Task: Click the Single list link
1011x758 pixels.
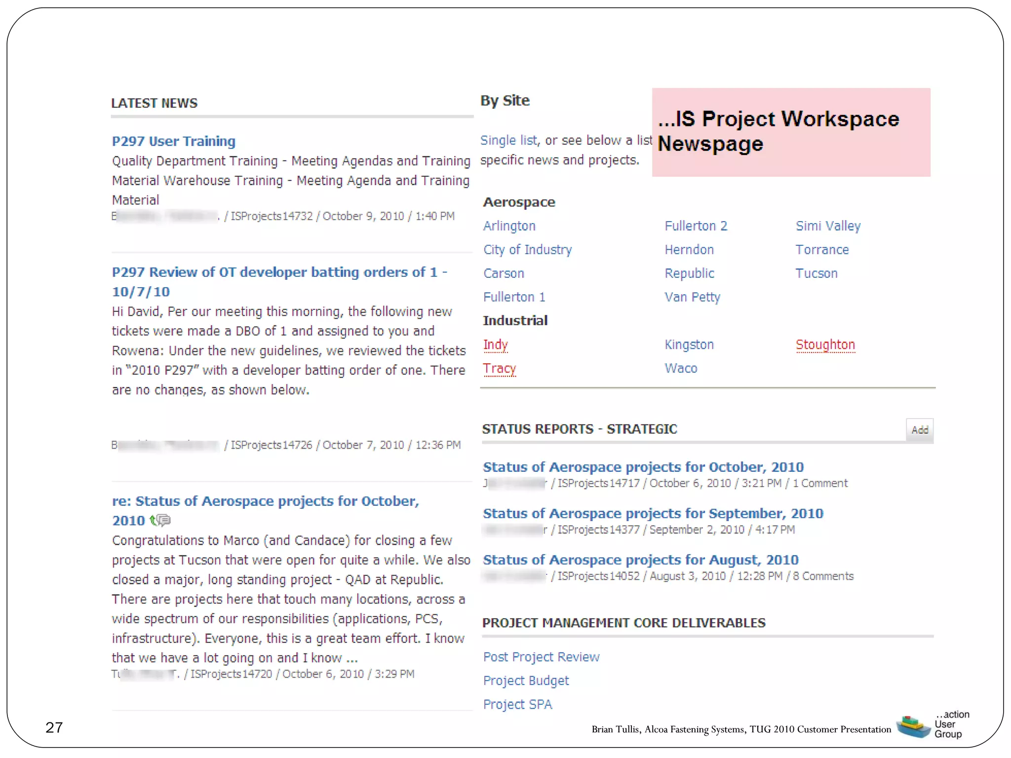Action: pos(508,141)
